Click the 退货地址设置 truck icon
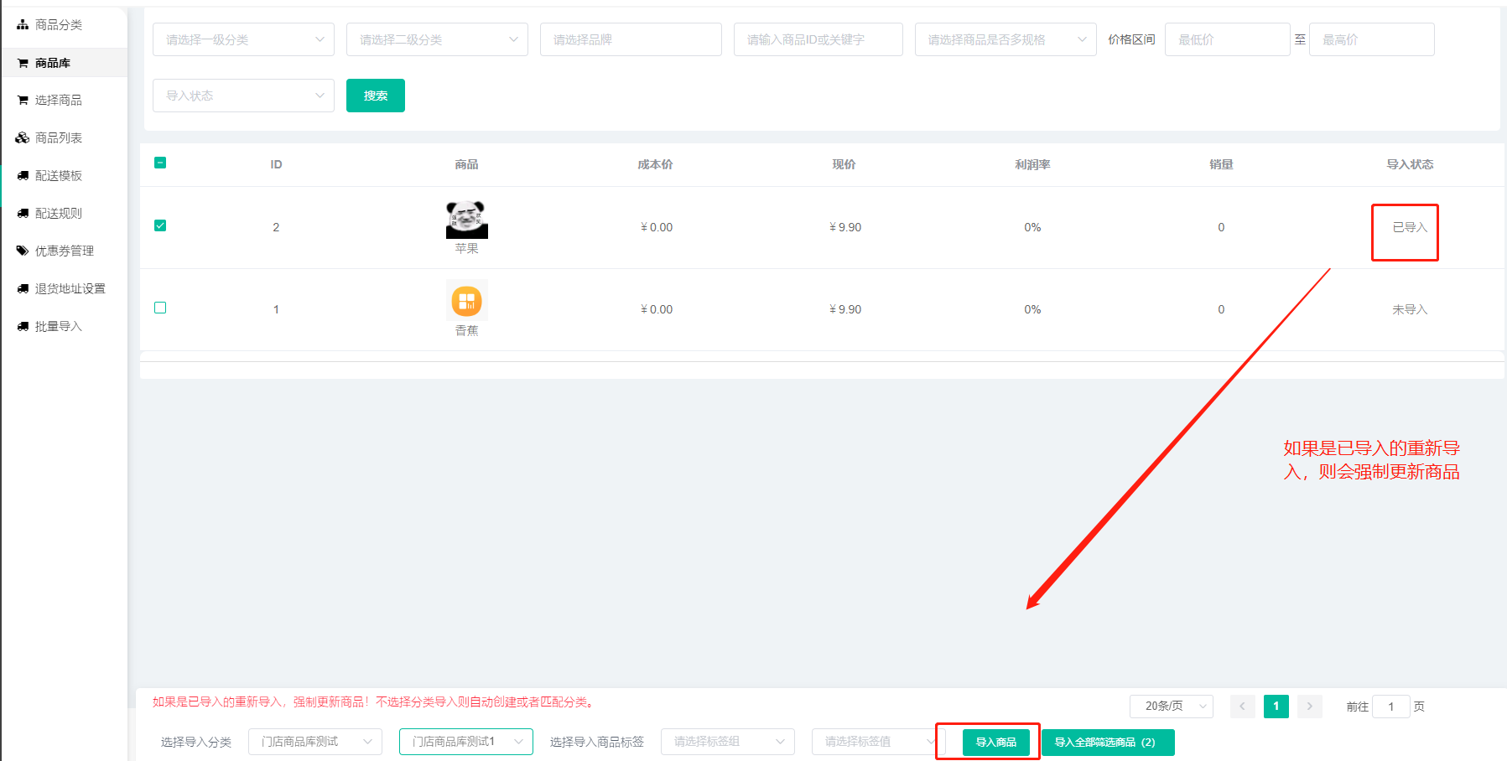Image resolution: width=1507 pixels, height=761 pixels. tap(23, 289)
